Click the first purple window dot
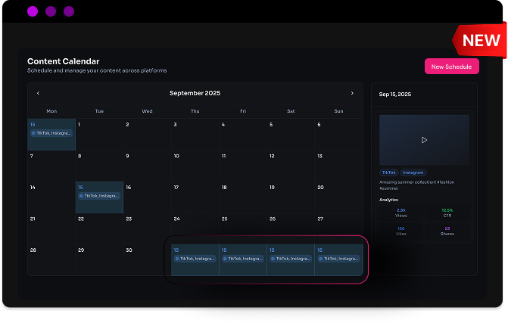508x326 pixels. [x=33, y=11]
